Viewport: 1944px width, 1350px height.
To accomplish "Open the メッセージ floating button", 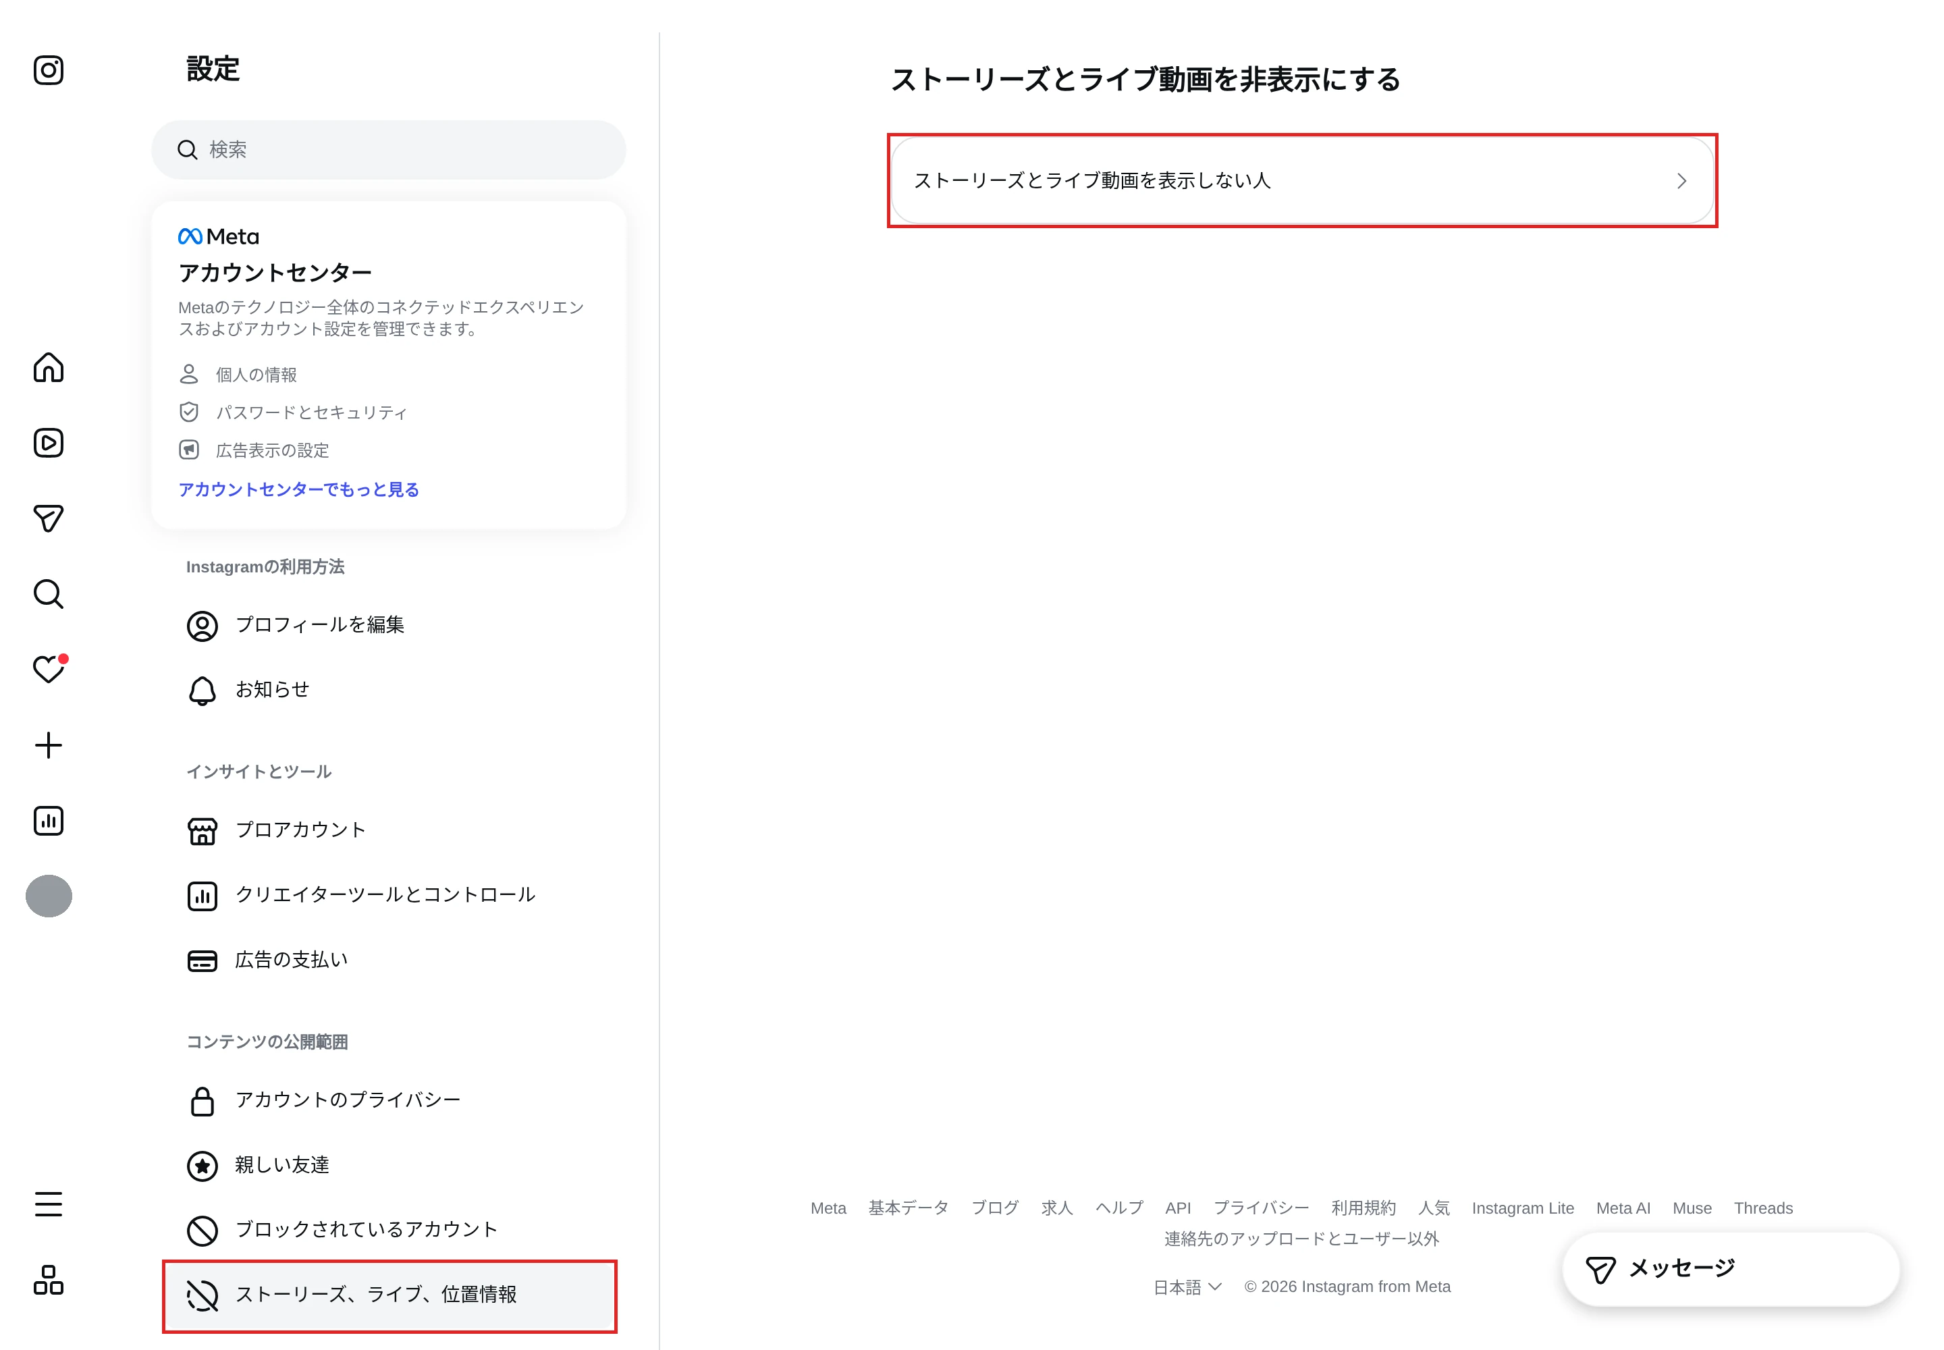I will tap(1730, 1269).
